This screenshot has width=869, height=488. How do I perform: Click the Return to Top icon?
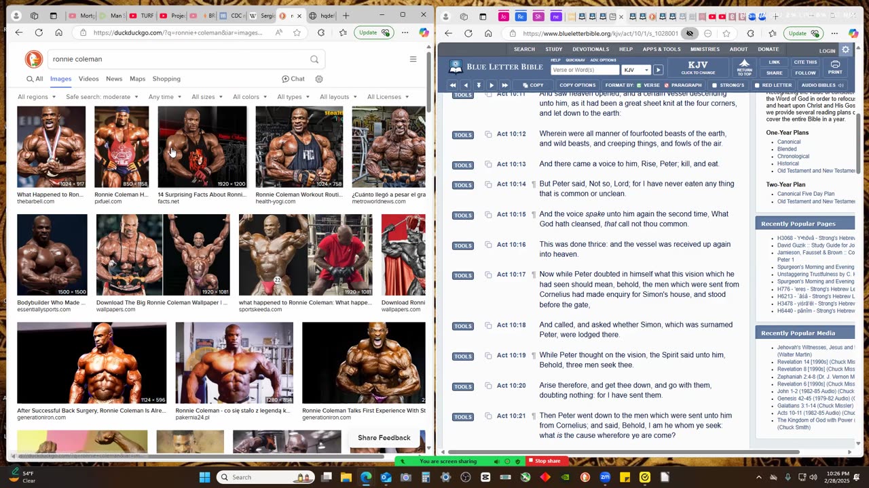pyautogui.click(x=745, y=68)
